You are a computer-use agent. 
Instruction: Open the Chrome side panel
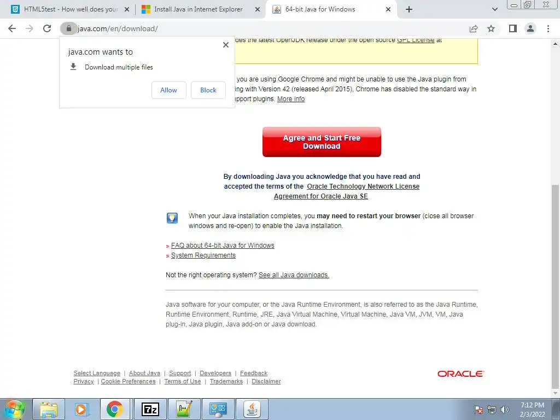(x=513, y=28)
